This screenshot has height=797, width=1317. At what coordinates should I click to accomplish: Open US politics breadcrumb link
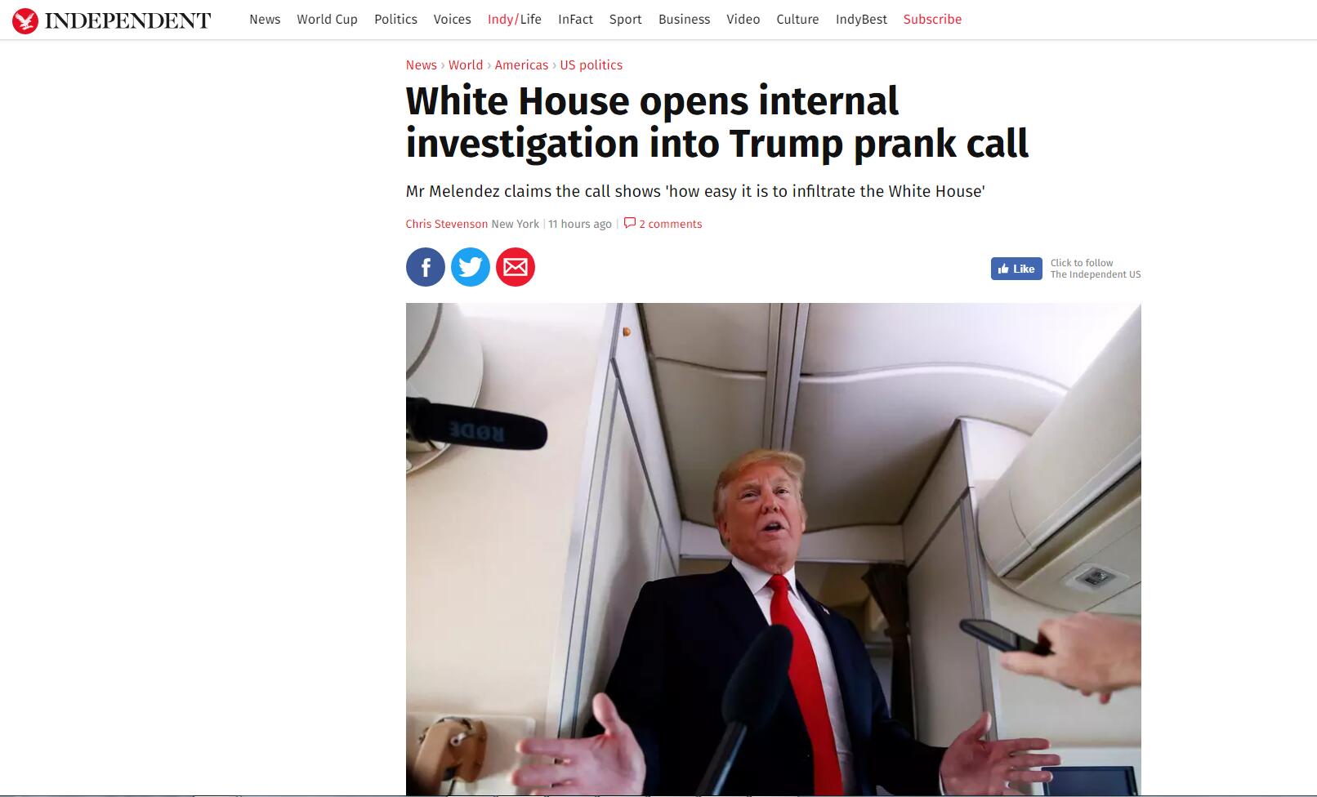(591, 65)
